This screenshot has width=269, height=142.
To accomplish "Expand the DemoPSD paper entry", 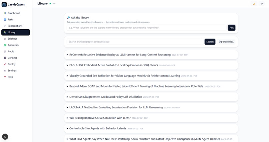I will click(151, 97).
